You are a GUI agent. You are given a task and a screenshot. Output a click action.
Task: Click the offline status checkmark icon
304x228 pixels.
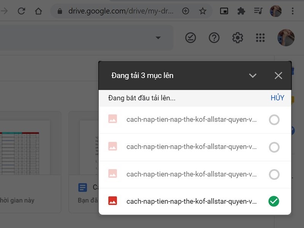(190, 38)
